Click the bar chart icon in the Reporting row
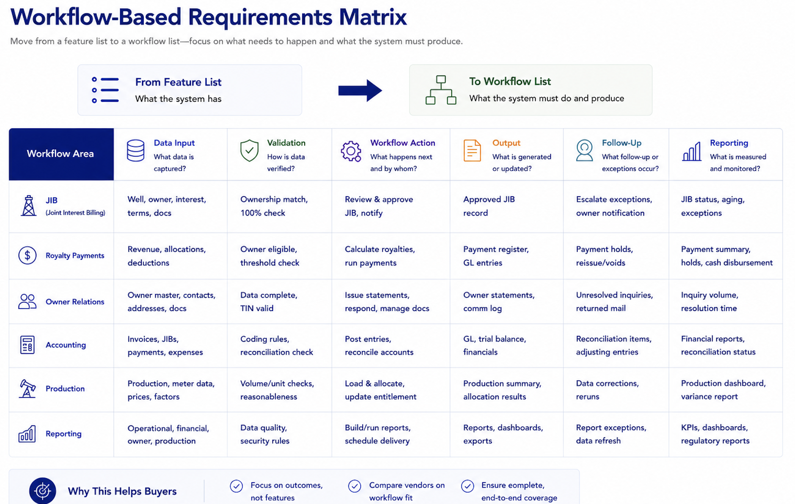The width and height of the screenshot is (795, 504). coord(27,434)
